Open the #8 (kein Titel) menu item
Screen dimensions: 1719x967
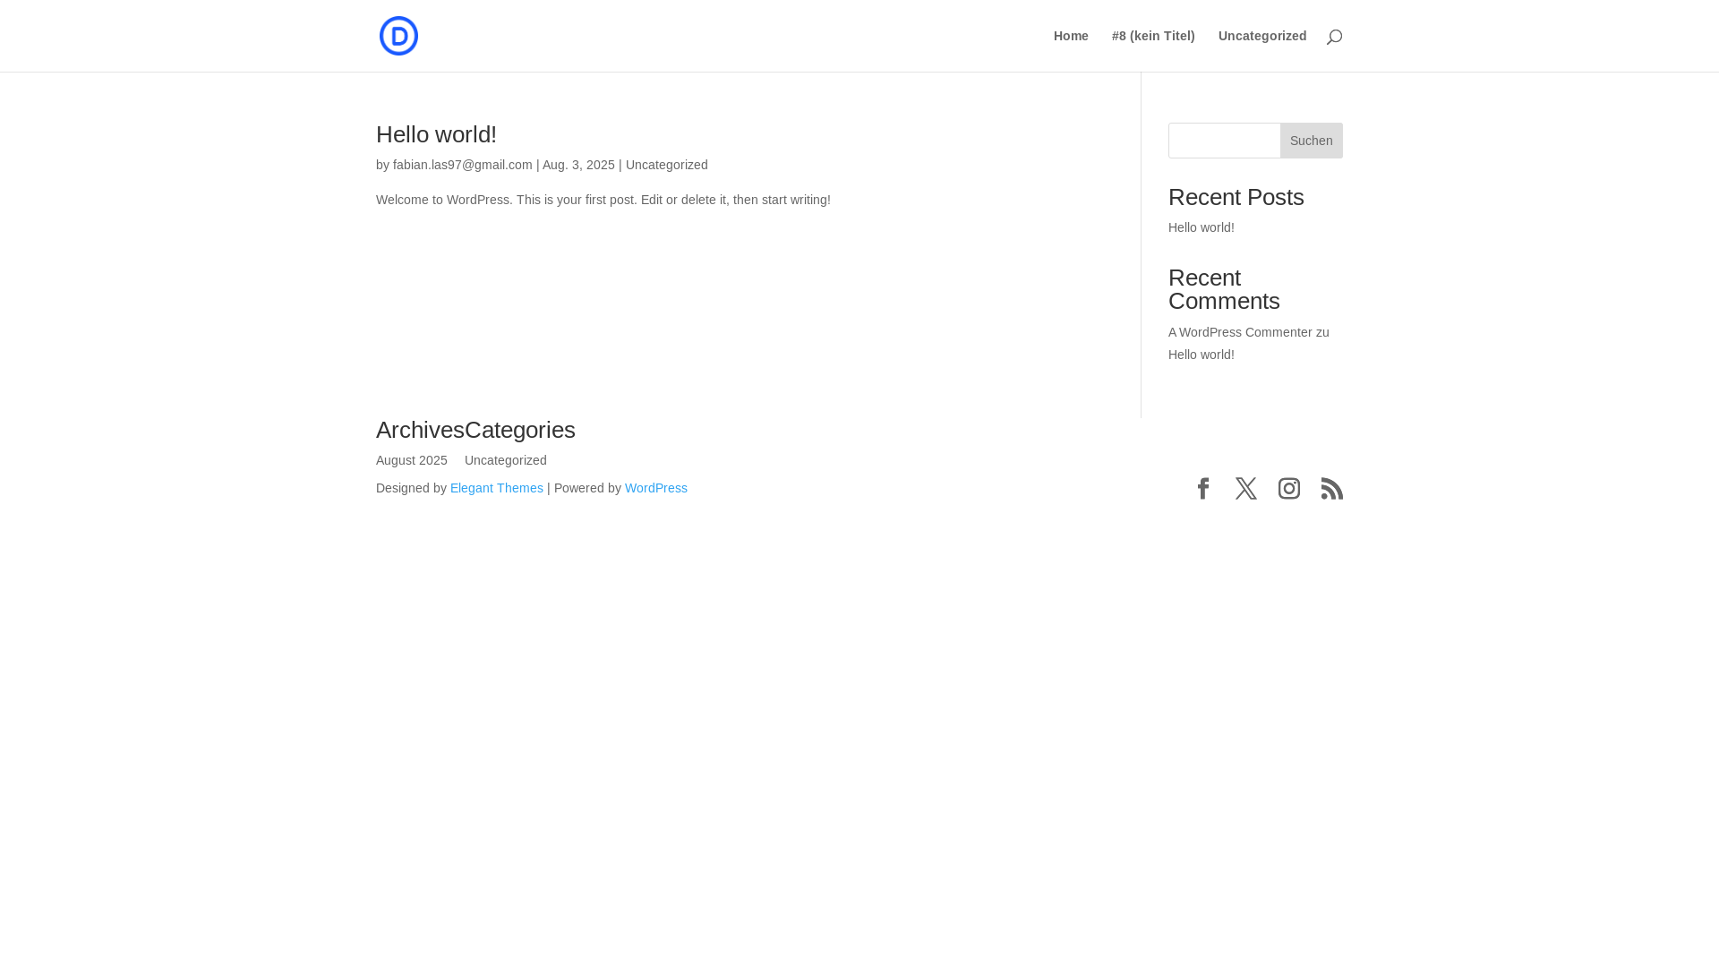(1153, 36)
